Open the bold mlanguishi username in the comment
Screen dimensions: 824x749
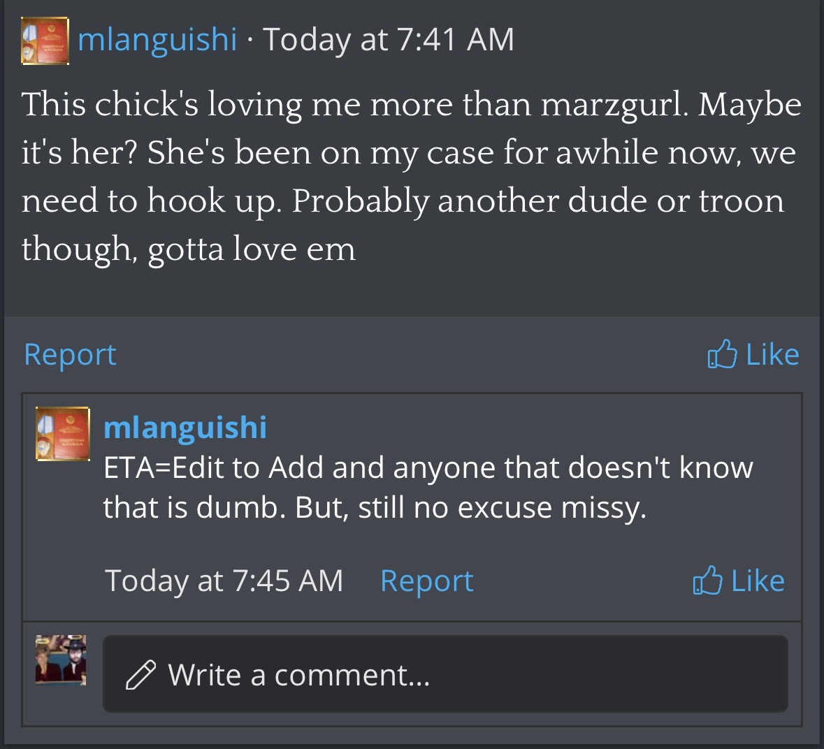[x=185, y=427]
